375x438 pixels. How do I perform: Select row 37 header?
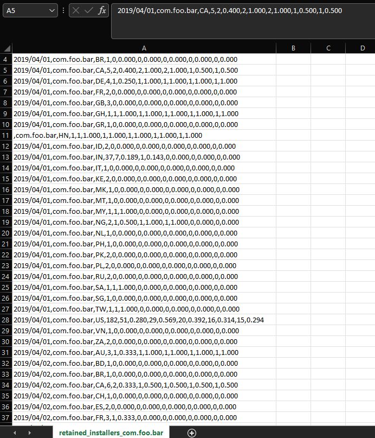coord(6,417)
